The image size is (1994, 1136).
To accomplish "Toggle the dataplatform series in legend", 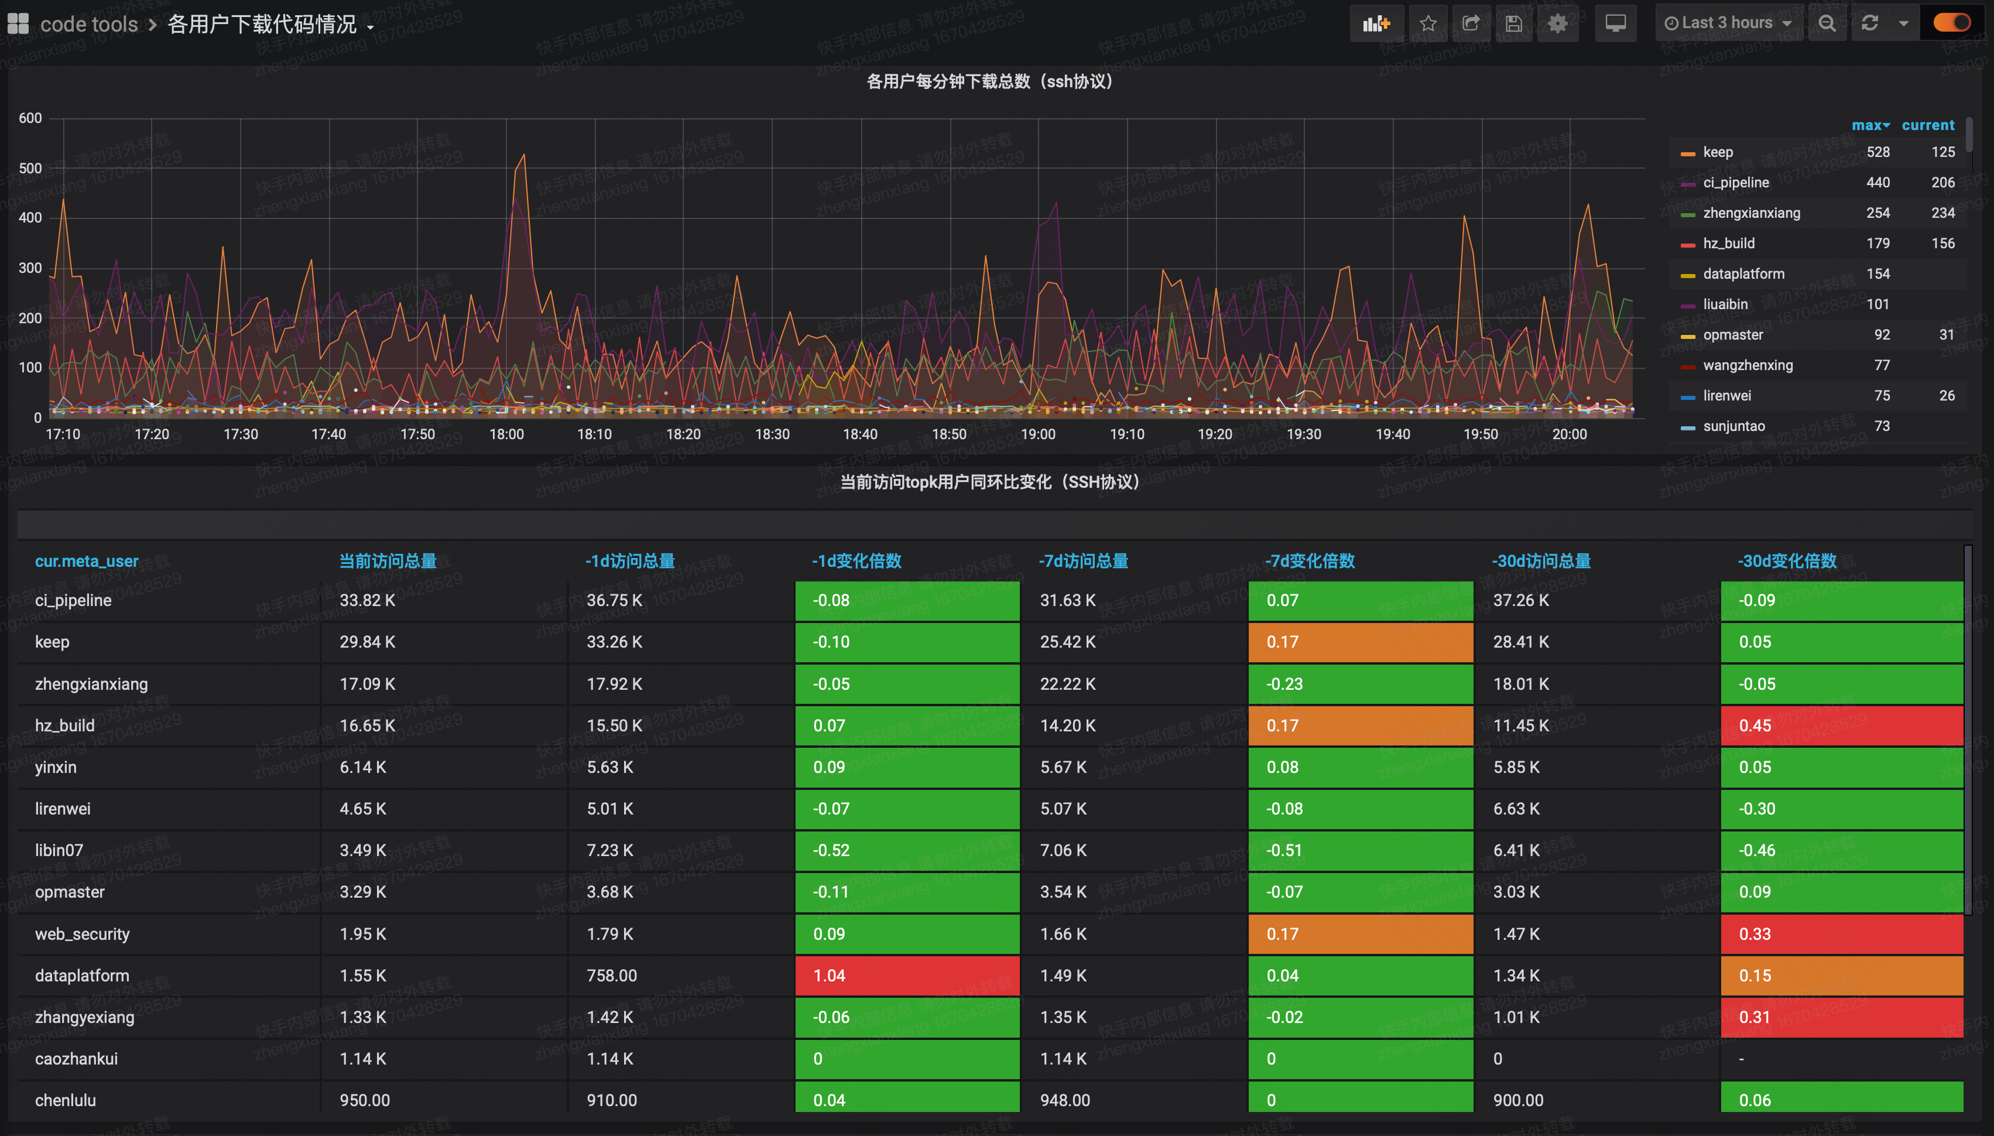I will coord(1743,274).
